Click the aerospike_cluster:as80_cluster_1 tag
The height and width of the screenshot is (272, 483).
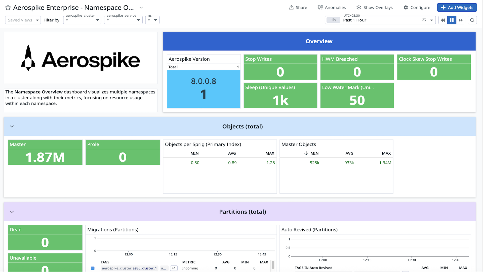(x=129, y=268)
